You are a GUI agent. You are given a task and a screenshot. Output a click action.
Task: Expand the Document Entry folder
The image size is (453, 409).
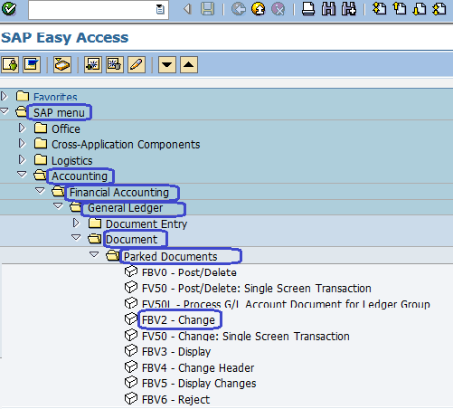tap(76, 223)
